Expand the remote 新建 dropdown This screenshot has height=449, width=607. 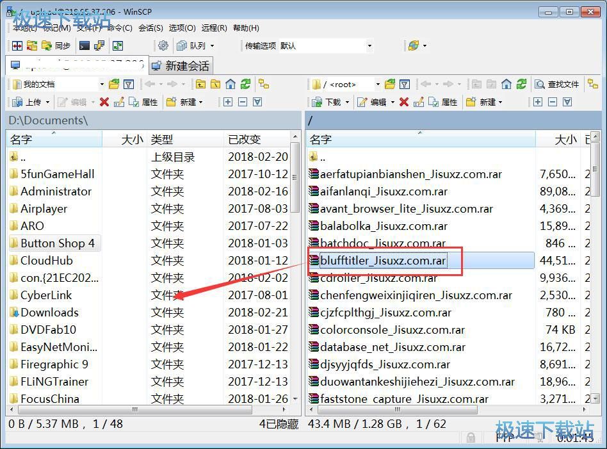[x=500, y=101]
